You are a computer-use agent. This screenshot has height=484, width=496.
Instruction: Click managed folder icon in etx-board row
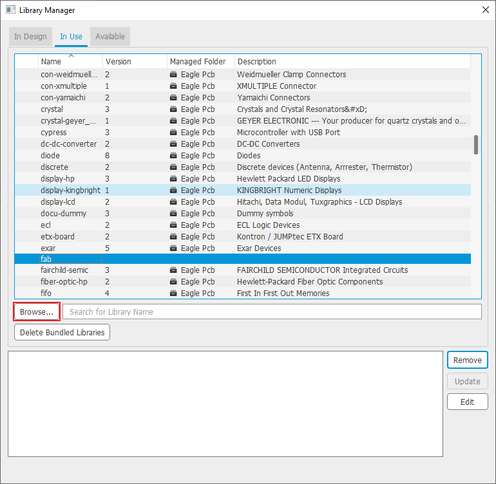point(173,236)
